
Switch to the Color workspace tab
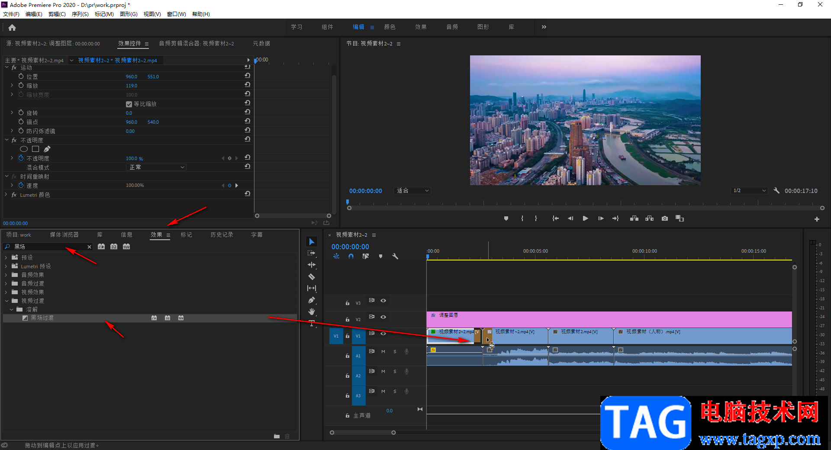pos(390,27)
